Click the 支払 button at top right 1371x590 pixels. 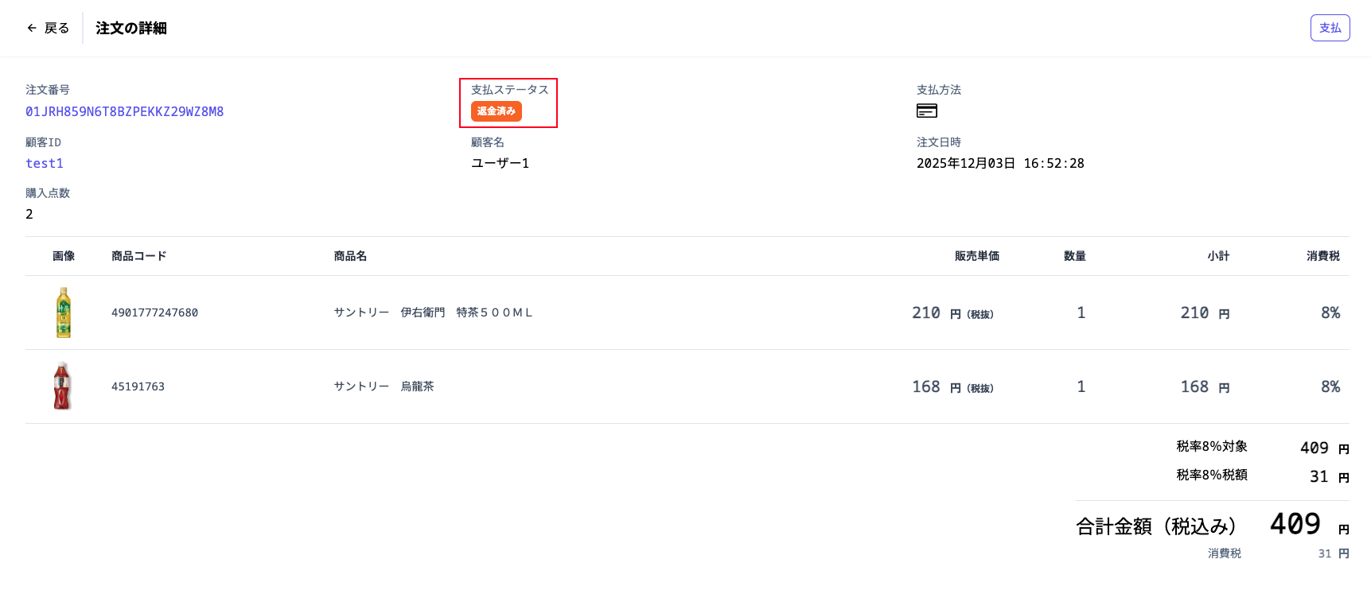1330,28
